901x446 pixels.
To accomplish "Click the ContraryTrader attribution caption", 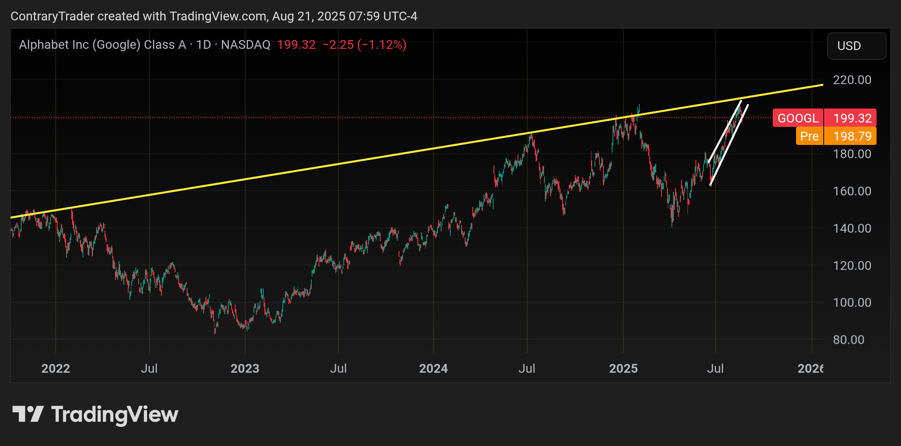I will pyautogui.click(x=214, y=16).
